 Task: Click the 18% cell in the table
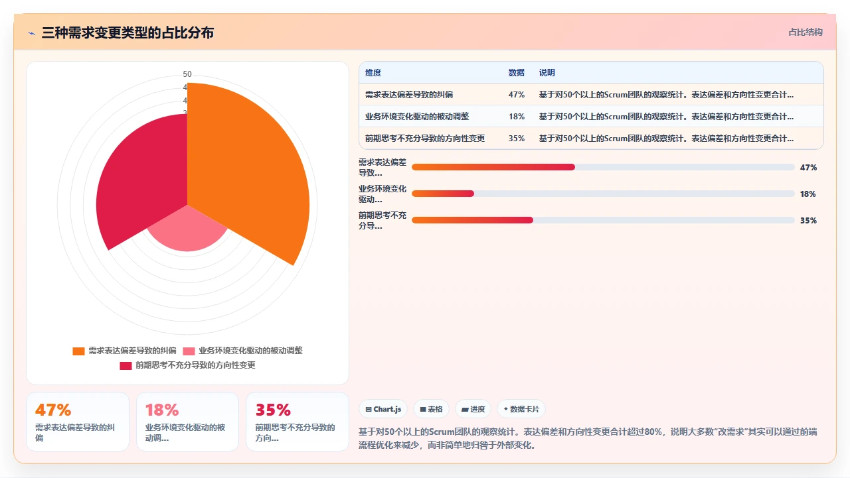[517, 117]
